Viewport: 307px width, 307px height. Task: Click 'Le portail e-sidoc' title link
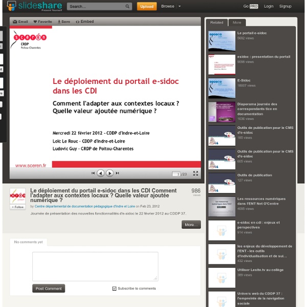(x=252, y=33)
